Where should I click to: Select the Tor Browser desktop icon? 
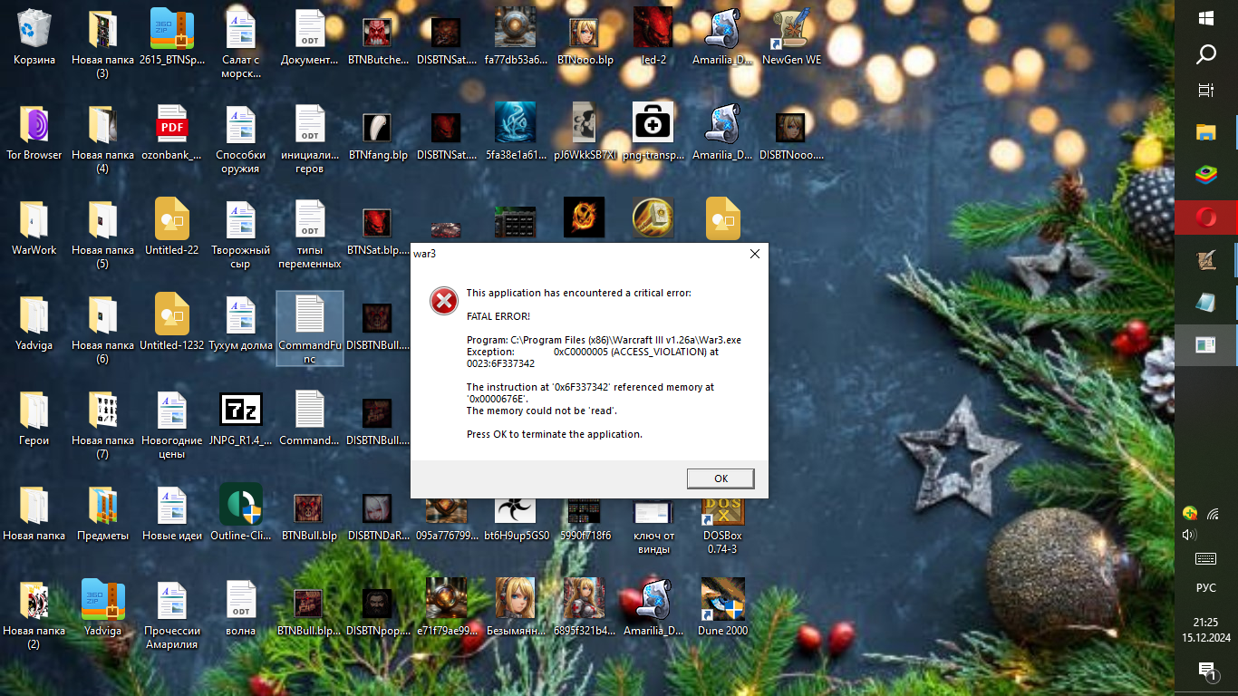(34, 133)
